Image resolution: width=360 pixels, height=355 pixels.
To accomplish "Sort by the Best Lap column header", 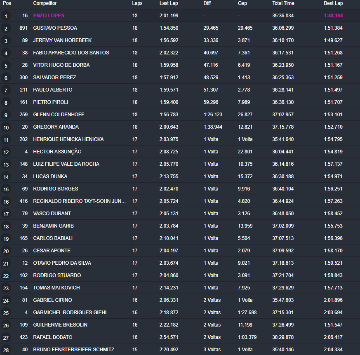I will [x=333, y=3].
